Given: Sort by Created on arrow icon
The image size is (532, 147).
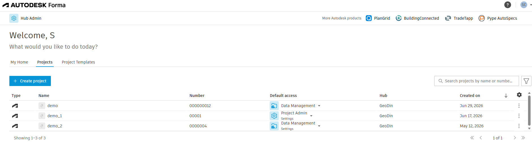Looking at the screenshot, I should click(506, 96).
